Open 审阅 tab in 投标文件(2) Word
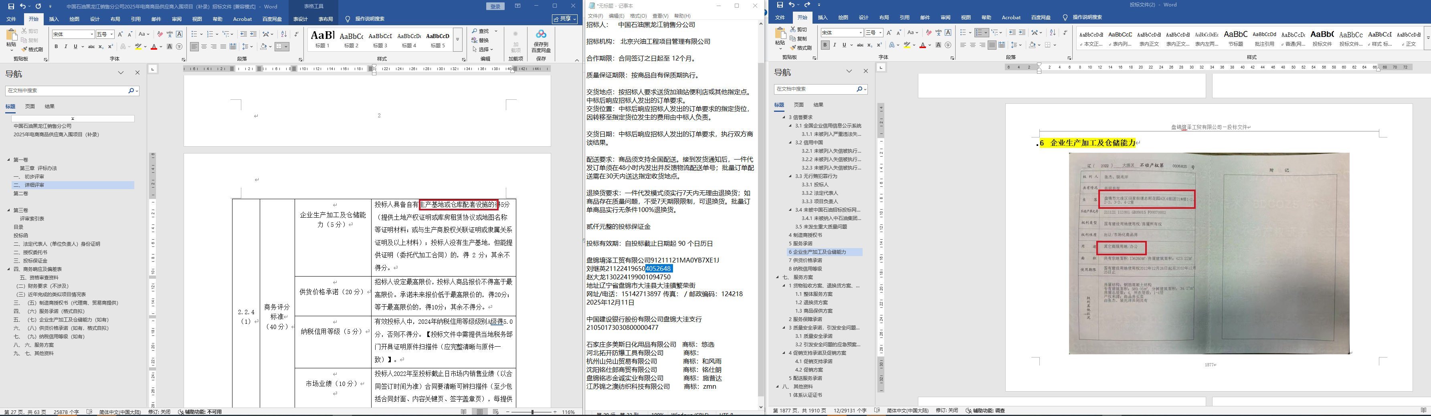1431x416 pixels. (x=946, y=18)
